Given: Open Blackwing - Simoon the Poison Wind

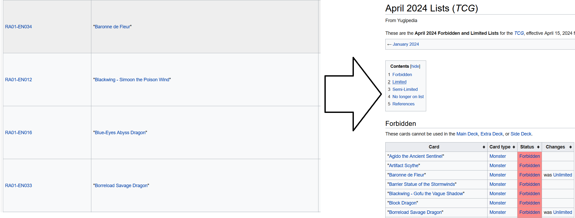Looking at the screenshot, I should (132, 80).
